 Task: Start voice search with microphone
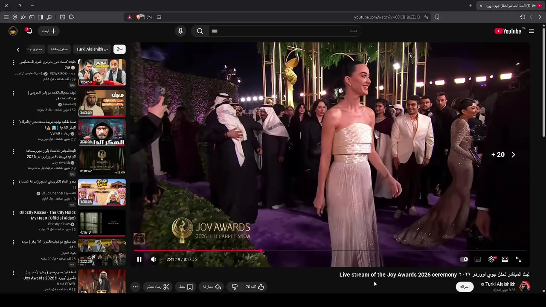180,31
